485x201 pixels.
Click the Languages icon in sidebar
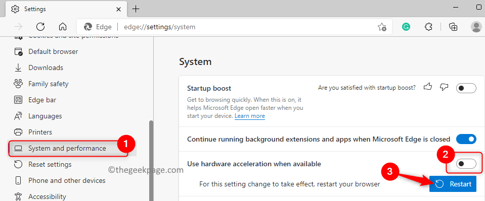tap(19, 116)
